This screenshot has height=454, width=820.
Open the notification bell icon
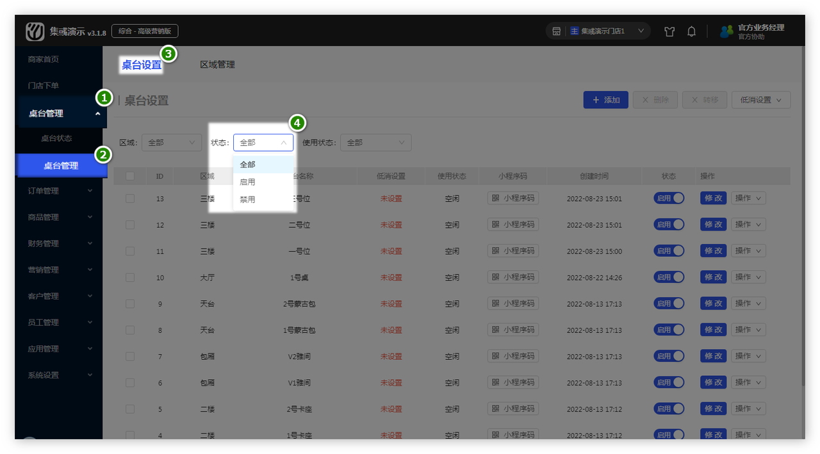[691, 31]
